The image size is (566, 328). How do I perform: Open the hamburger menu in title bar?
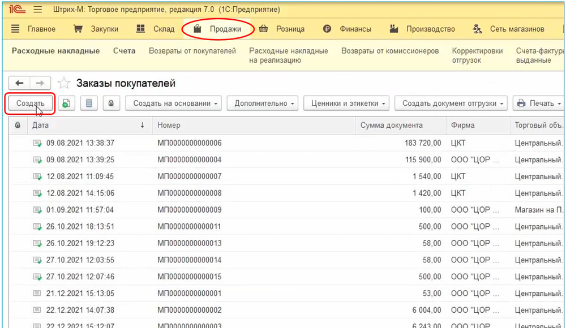(38, 10)
